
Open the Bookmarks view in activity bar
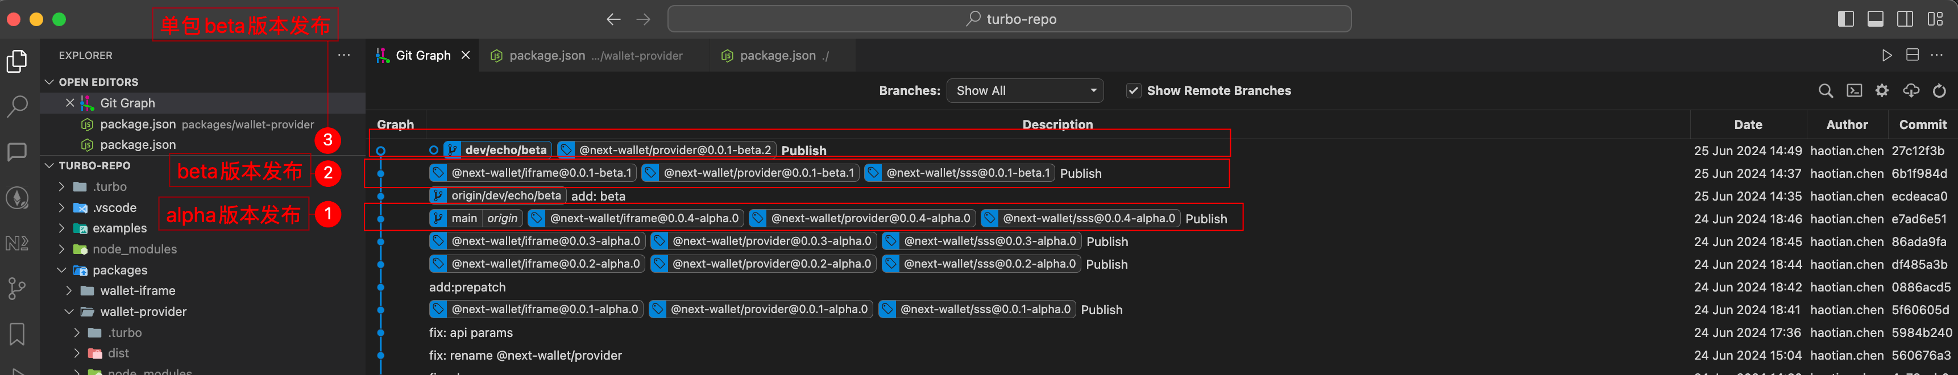pyautogui.click(x=16, y=334)
